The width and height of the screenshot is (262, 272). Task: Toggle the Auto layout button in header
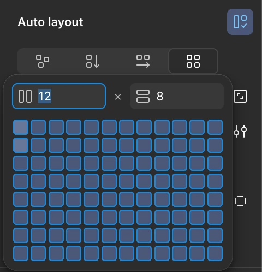pos(240,22)
